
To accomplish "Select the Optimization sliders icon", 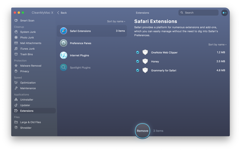I will point(16,83).
